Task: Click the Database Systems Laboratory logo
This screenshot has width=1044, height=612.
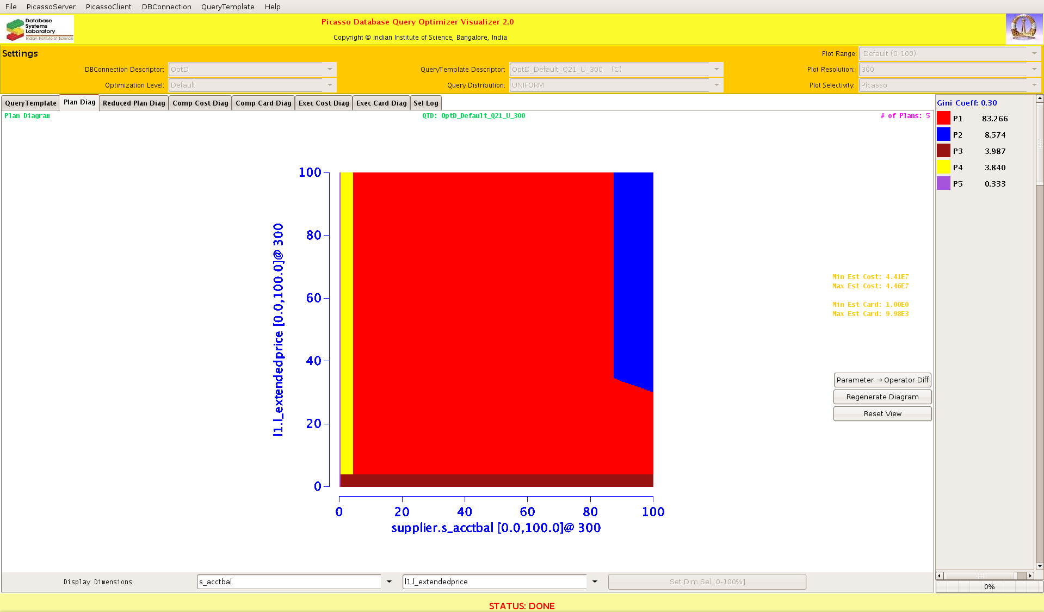Action: [x=38, y=29]
